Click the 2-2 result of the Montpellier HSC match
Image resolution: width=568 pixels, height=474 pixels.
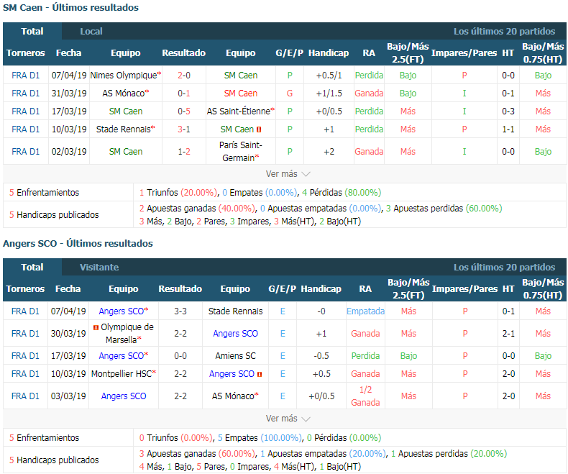(180, 374)
